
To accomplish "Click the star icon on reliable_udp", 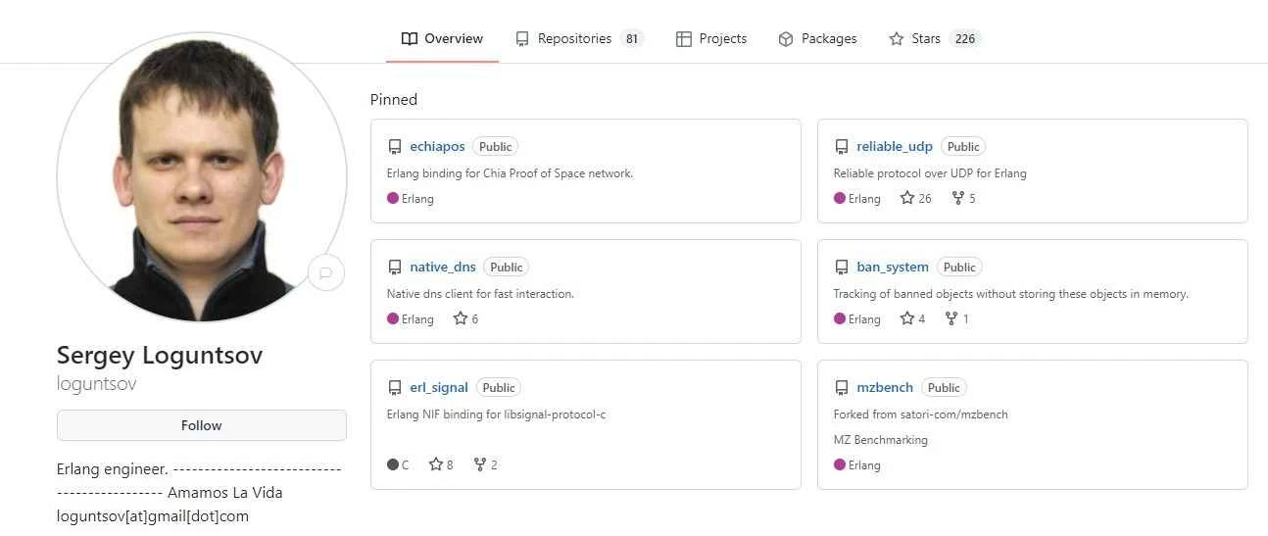I will [x=907, y=199].
